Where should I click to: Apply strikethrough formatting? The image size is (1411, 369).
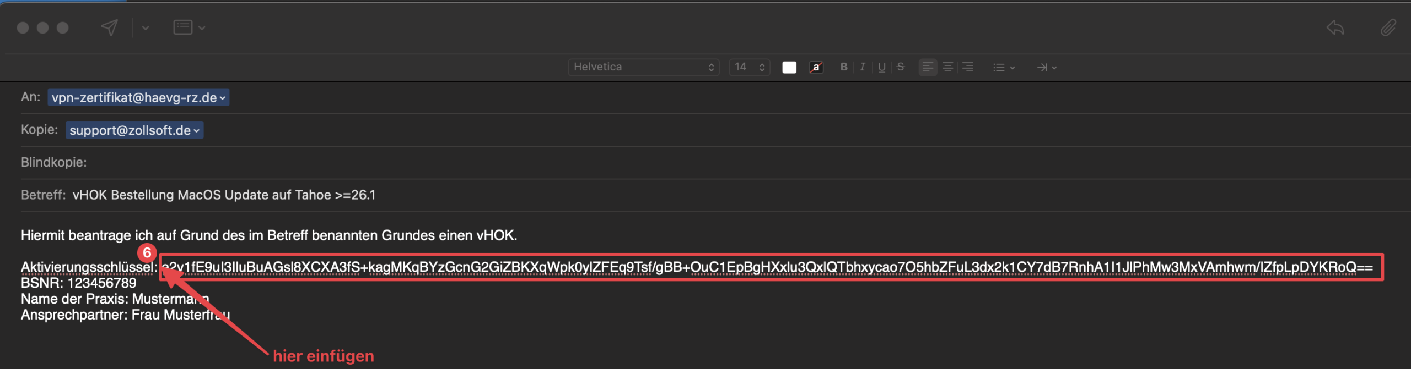click(901, 67)
